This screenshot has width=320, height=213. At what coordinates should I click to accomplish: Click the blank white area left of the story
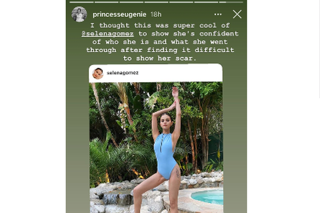tap(32, 106)
